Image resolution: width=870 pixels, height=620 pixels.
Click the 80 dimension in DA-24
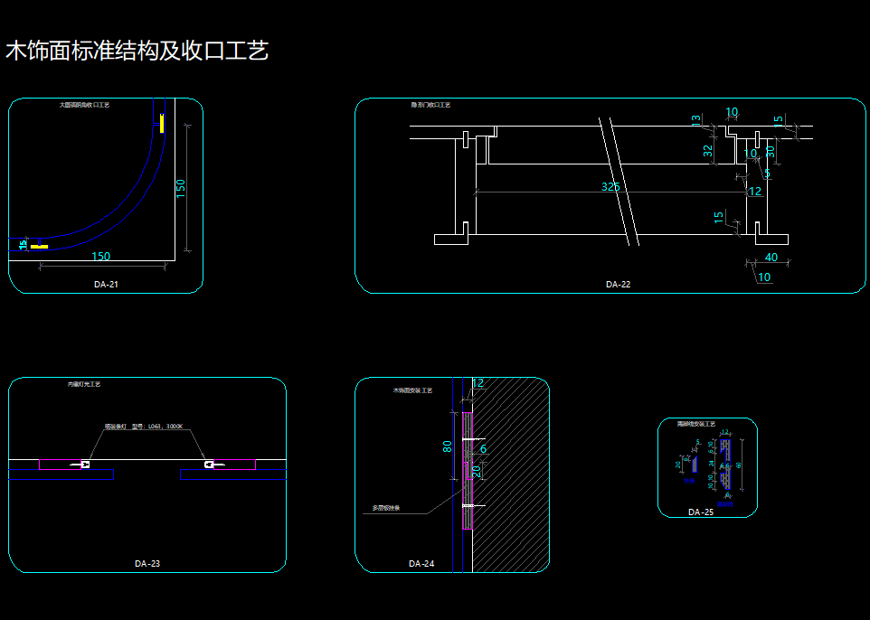(x=447, y=446)
